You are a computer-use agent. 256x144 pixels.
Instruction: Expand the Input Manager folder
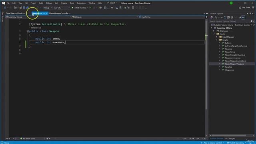[217, 37]
